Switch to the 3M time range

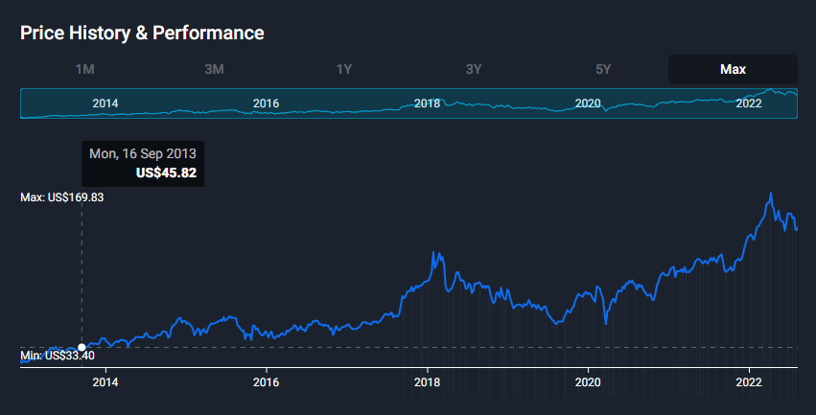[x=214, y=69]
